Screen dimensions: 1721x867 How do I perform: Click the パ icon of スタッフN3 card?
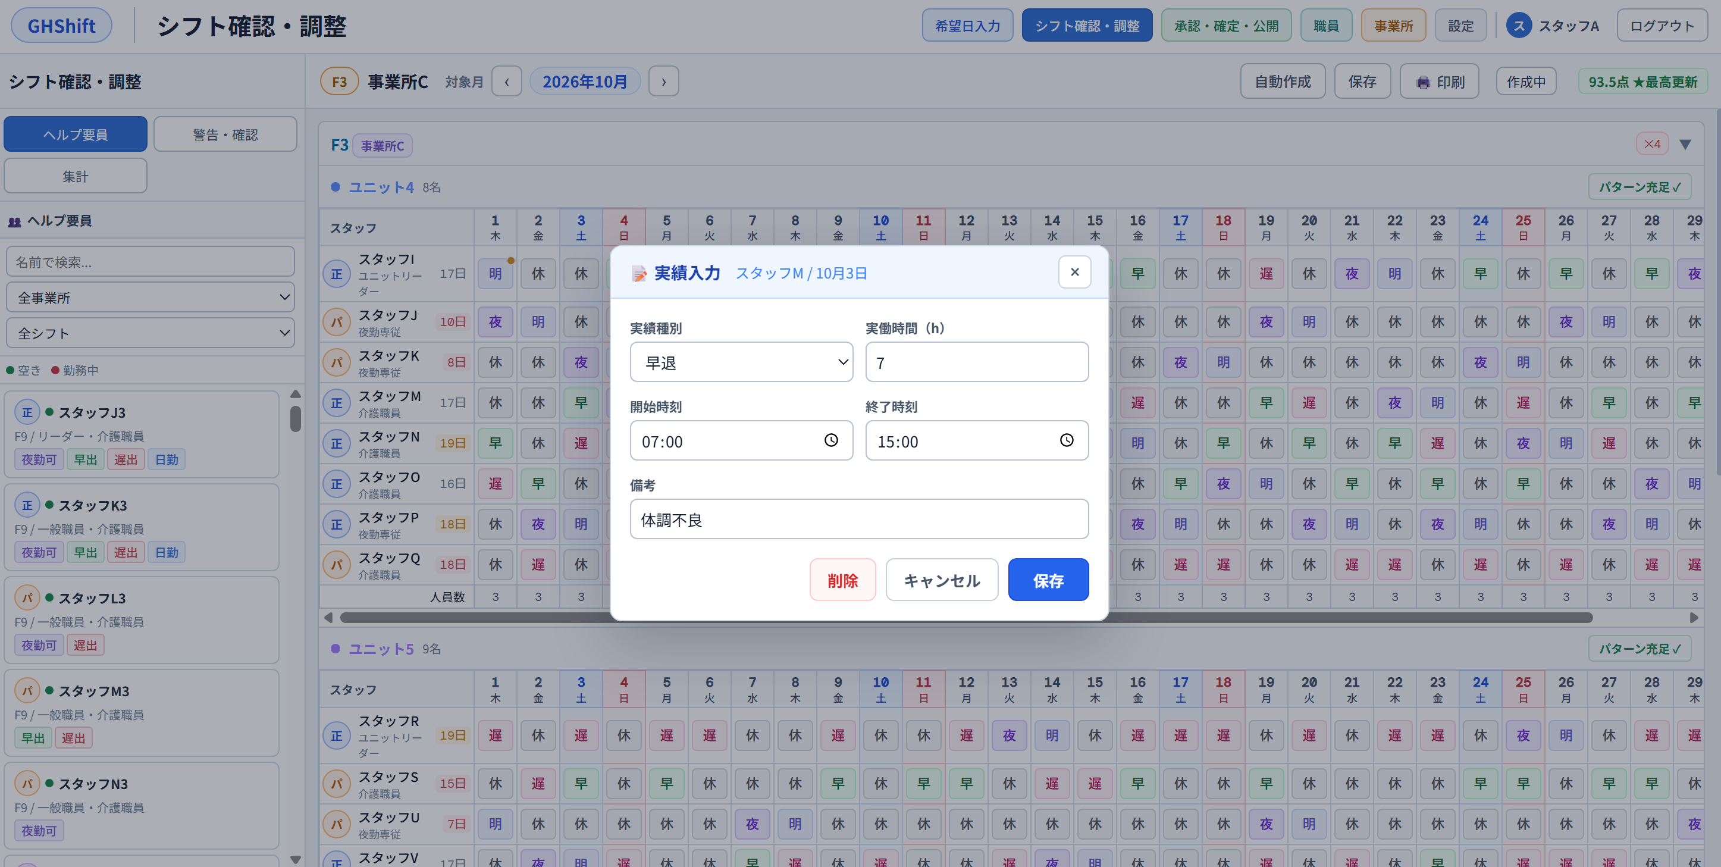tap(27, 784)
